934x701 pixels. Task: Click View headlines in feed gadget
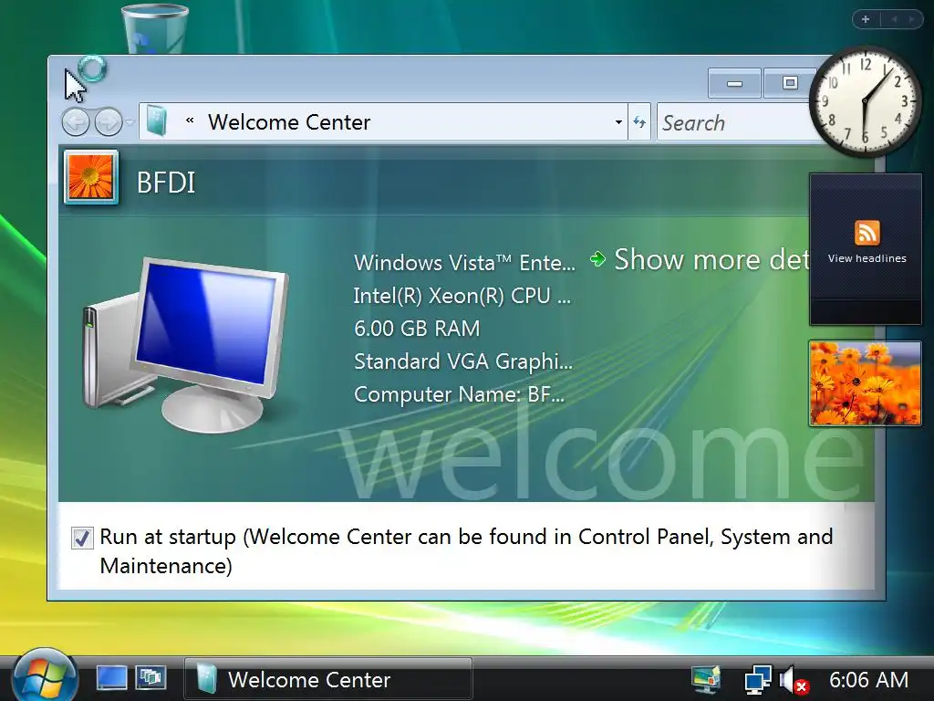click(x=867, y=258)
